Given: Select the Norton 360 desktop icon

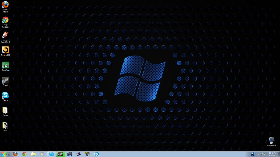Looking at the screenshot, I should (5, 51).
